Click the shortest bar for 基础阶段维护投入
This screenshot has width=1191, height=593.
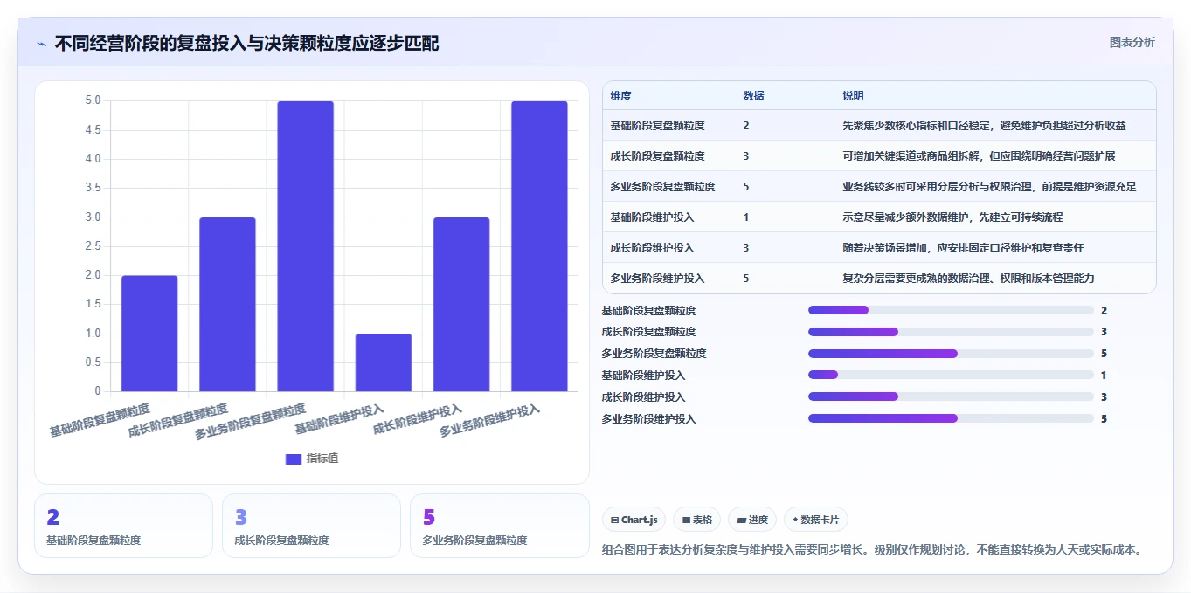pyautogui.click(x=384, y=362)
